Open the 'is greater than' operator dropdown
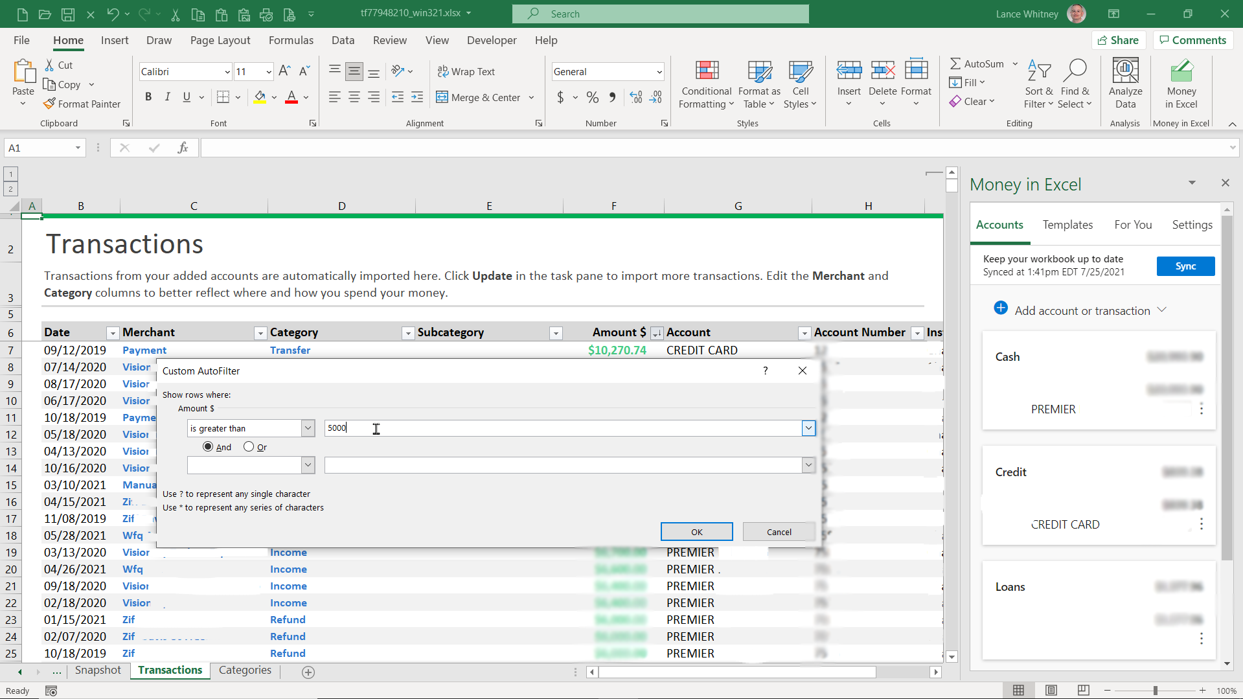Viewport: 1243px width, 699px height. (x=308, y=428)
